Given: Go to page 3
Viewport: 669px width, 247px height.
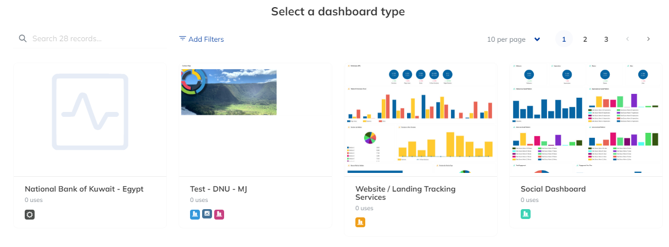Looking at the screenshot, I should (x=606, y=39).
